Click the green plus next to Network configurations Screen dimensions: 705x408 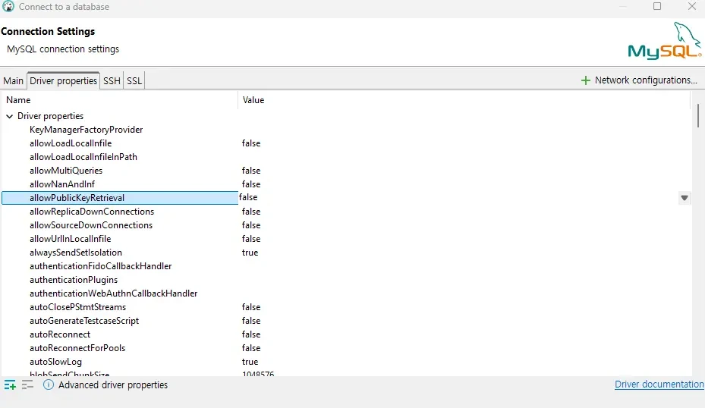coord(585,80)
